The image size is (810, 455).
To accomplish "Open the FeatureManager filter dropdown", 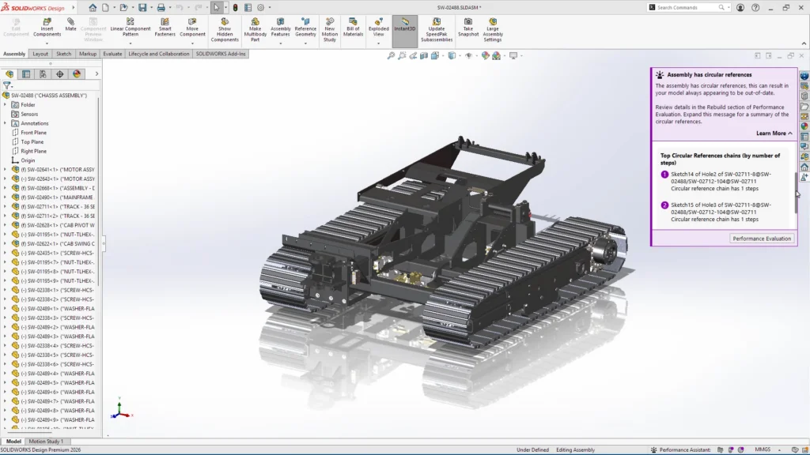I will [x=7, y=85].
